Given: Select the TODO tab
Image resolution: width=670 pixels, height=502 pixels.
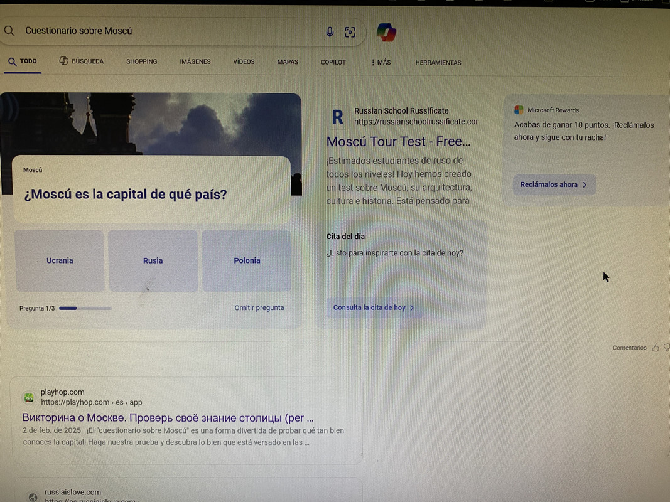Looking at the screenshot, I should 23,61.
